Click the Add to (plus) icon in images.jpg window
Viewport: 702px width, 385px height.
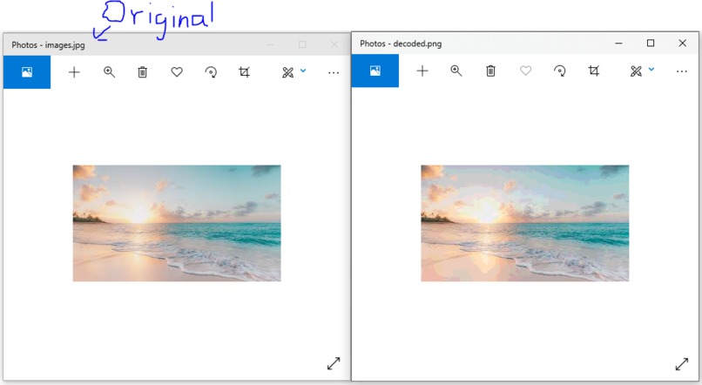(x=74, y=72)
